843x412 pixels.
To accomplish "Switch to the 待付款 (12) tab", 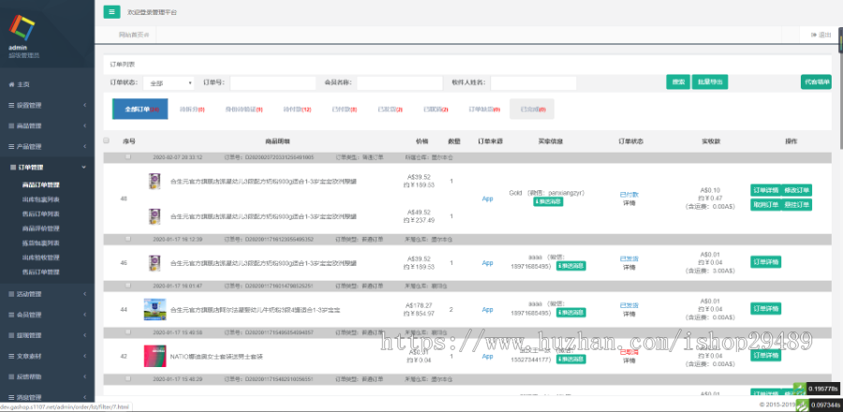I will click(x=297, y=109).
